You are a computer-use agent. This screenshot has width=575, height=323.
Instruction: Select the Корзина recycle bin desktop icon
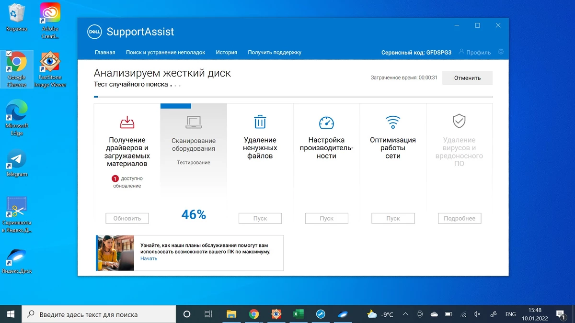(x=17, y=17)
